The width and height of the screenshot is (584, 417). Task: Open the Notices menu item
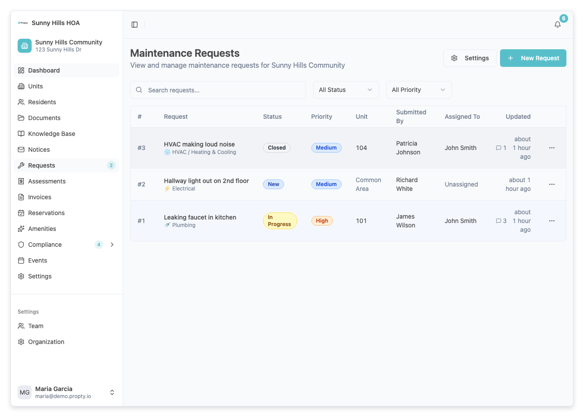(40, 150)
